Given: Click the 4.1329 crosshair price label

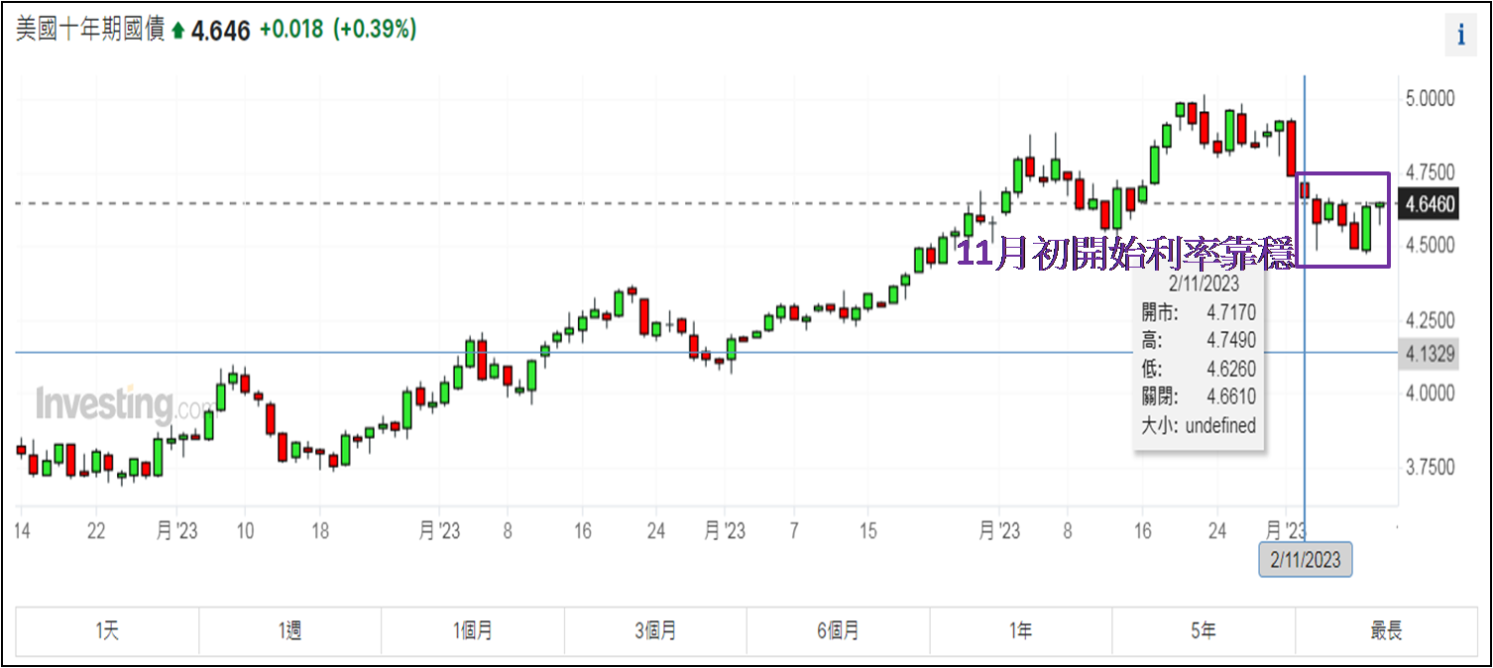Looking at the screenshot, I should tap(1429, 353).
